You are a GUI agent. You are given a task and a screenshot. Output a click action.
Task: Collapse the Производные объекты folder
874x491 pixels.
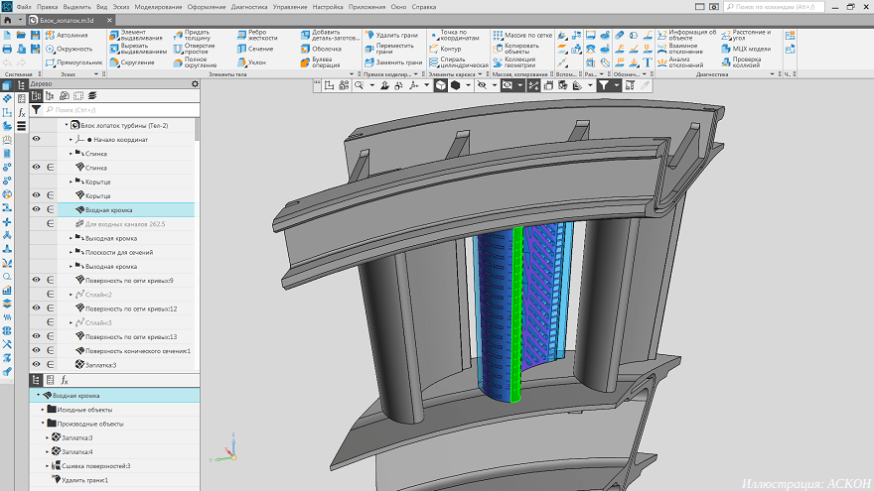pos(44,424)
